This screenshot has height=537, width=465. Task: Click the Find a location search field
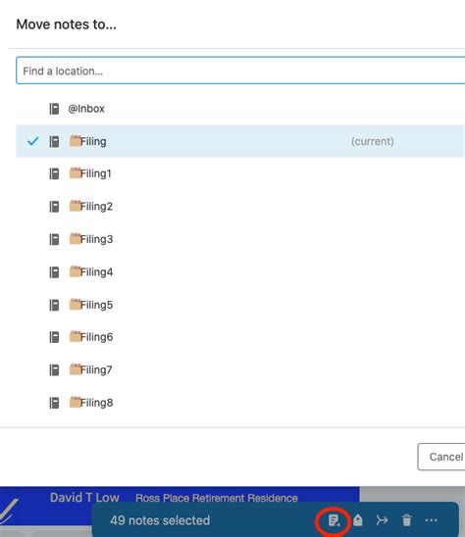(240, 71)
